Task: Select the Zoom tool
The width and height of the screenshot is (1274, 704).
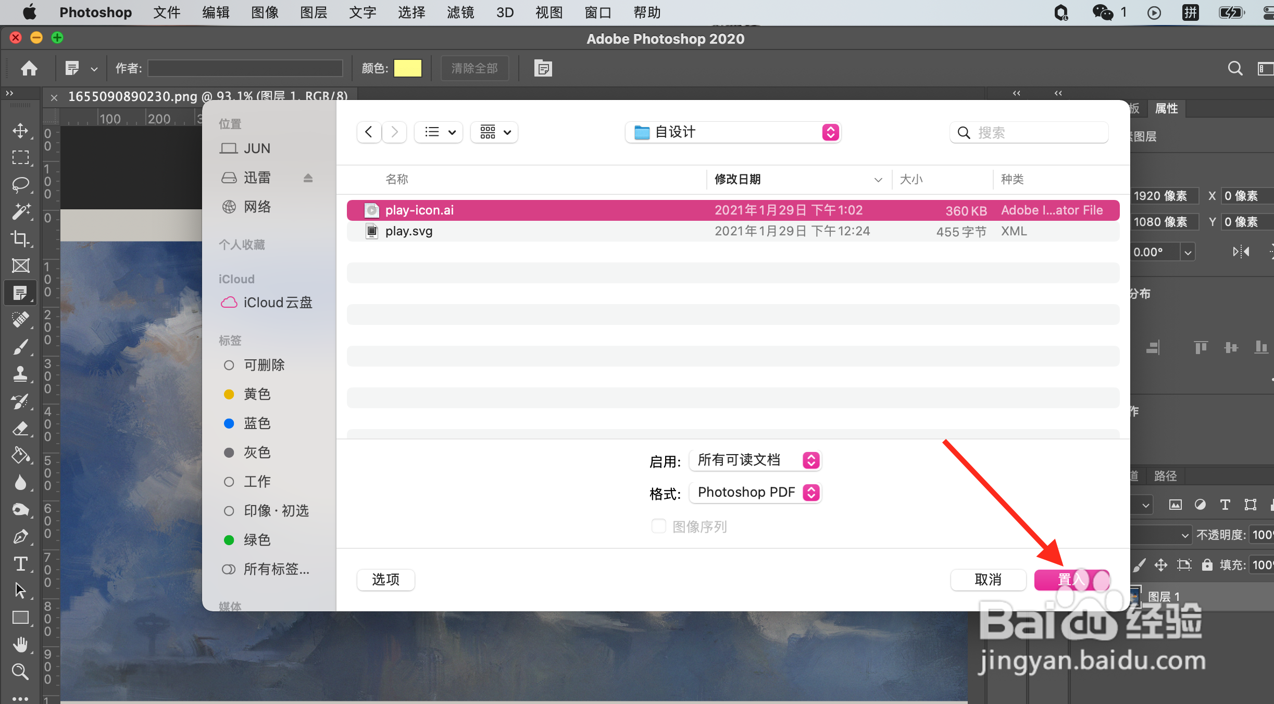Action: 20,672
